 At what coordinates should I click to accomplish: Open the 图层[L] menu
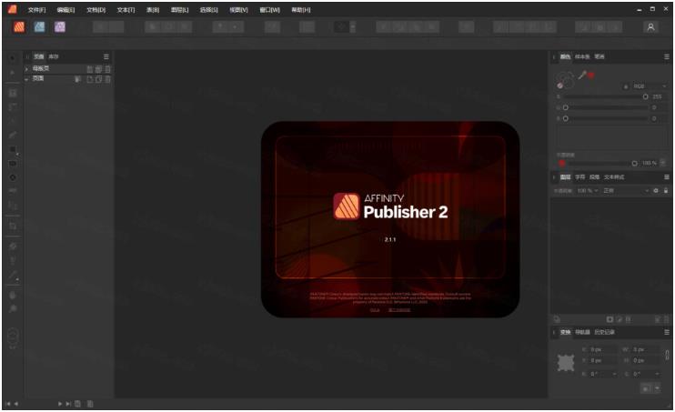click(179, 9)
